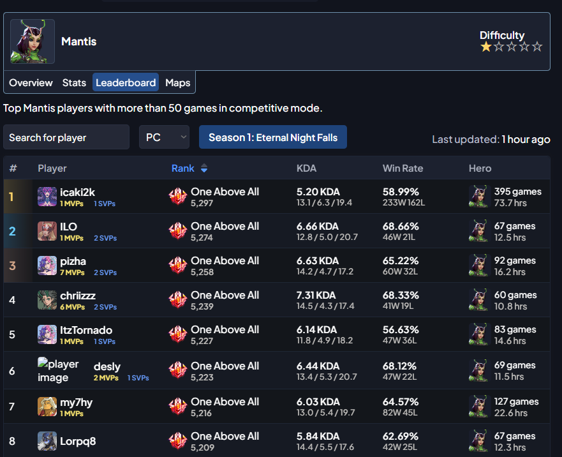Click the 58.99% win rate
The width and height of the screenshot is (562, 457).
point(401,192)
